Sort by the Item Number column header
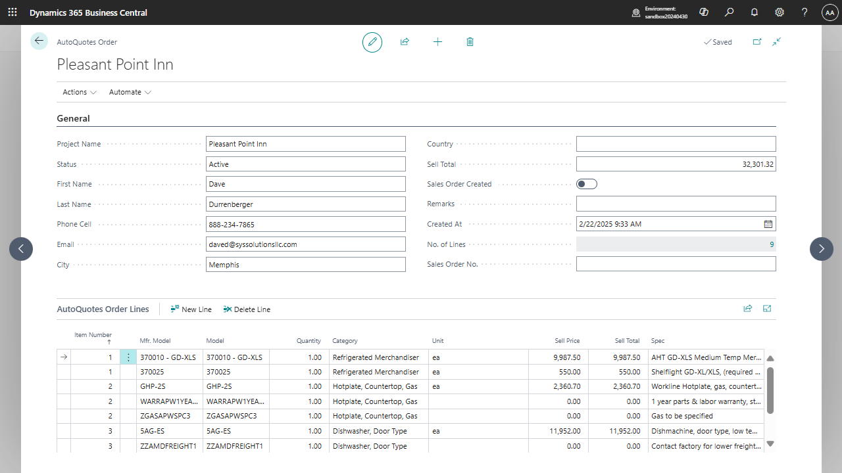Viewport: 842px width, 473px height. 93,335
